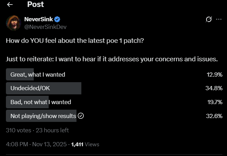Screen dimensions: 227x156
Task: Click the Grok icon on the post
Action: pos(209,19)
